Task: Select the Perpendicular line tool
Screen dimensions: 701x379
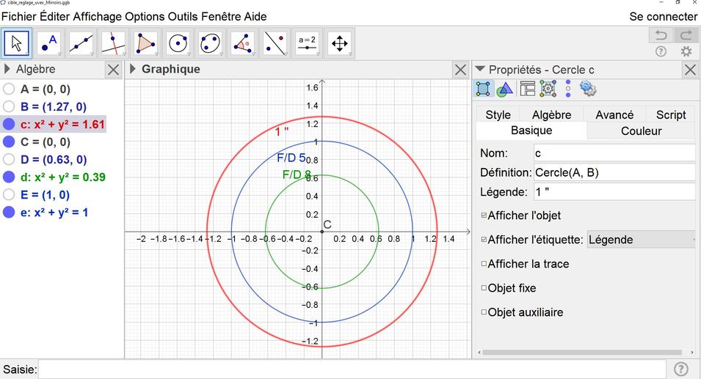Action: tap(113, 44)
